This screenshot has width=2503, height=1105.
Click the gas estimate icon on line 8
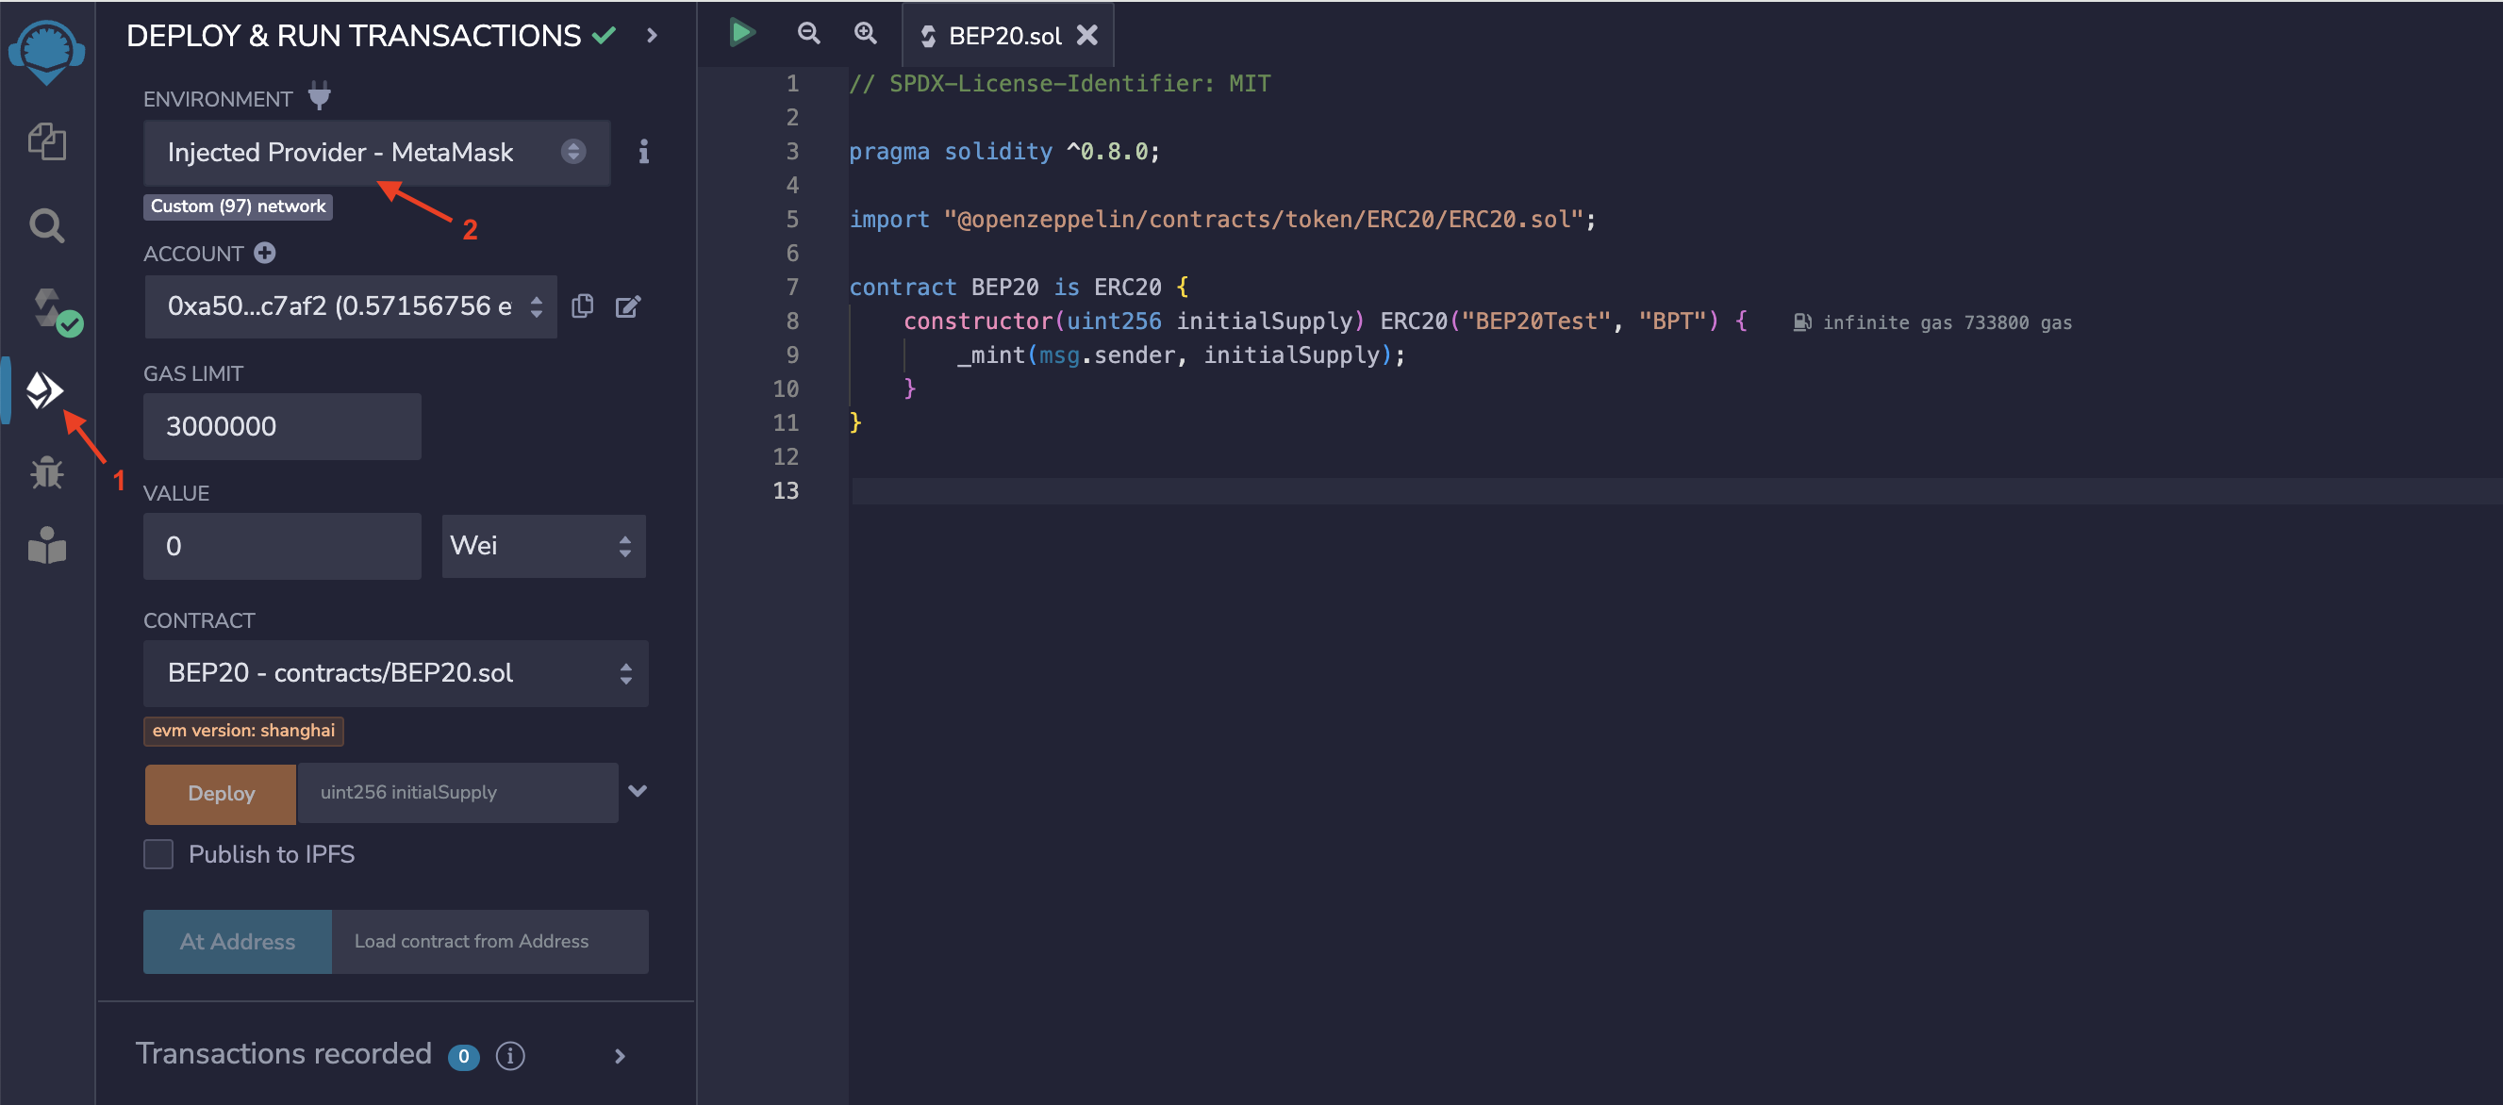tap(1801, 322)
